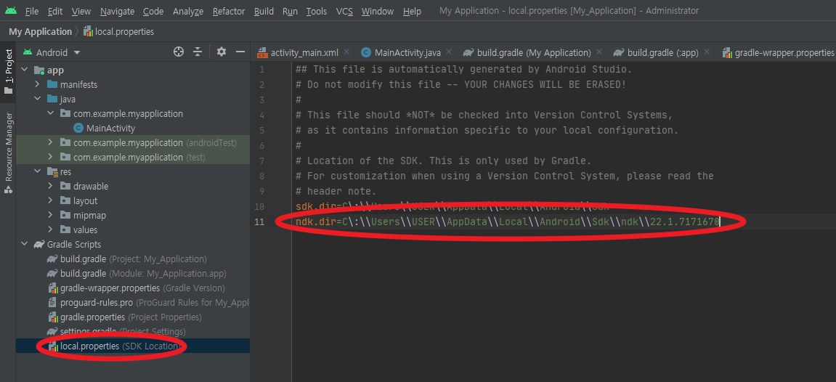The height and width of the screenshot is (382, 836).
Task: Open the Analyze menu
Action: [x=188, y=11]
